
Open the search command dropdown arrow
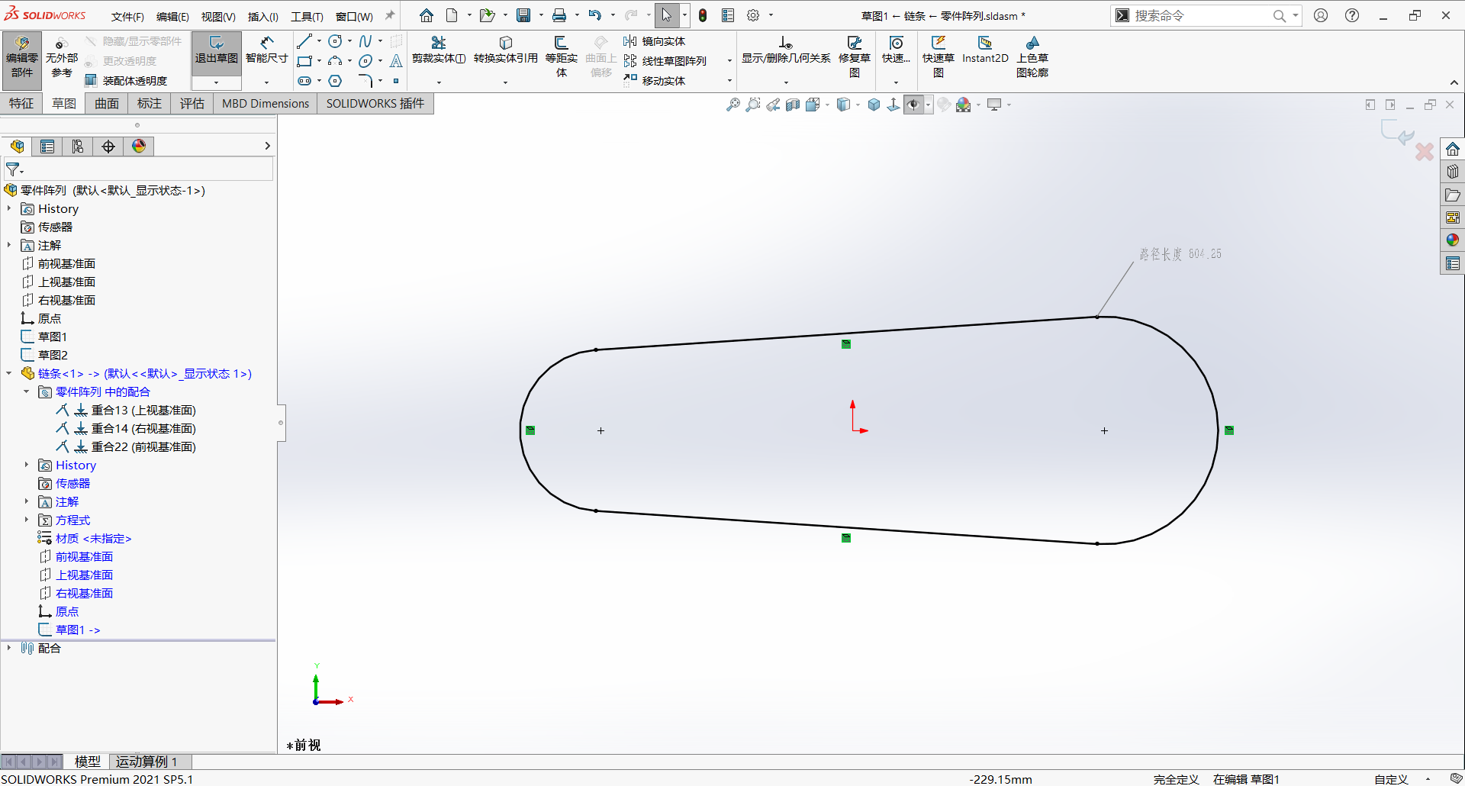[1296, 15]
